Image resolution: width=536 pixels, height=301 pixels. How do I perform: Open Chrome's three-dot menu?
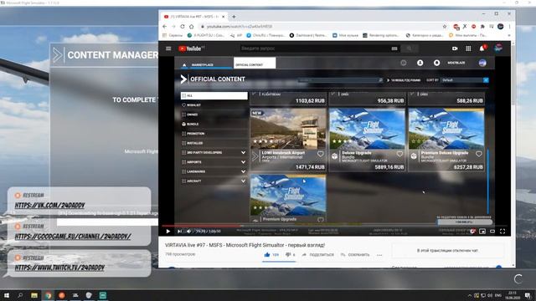509,26
